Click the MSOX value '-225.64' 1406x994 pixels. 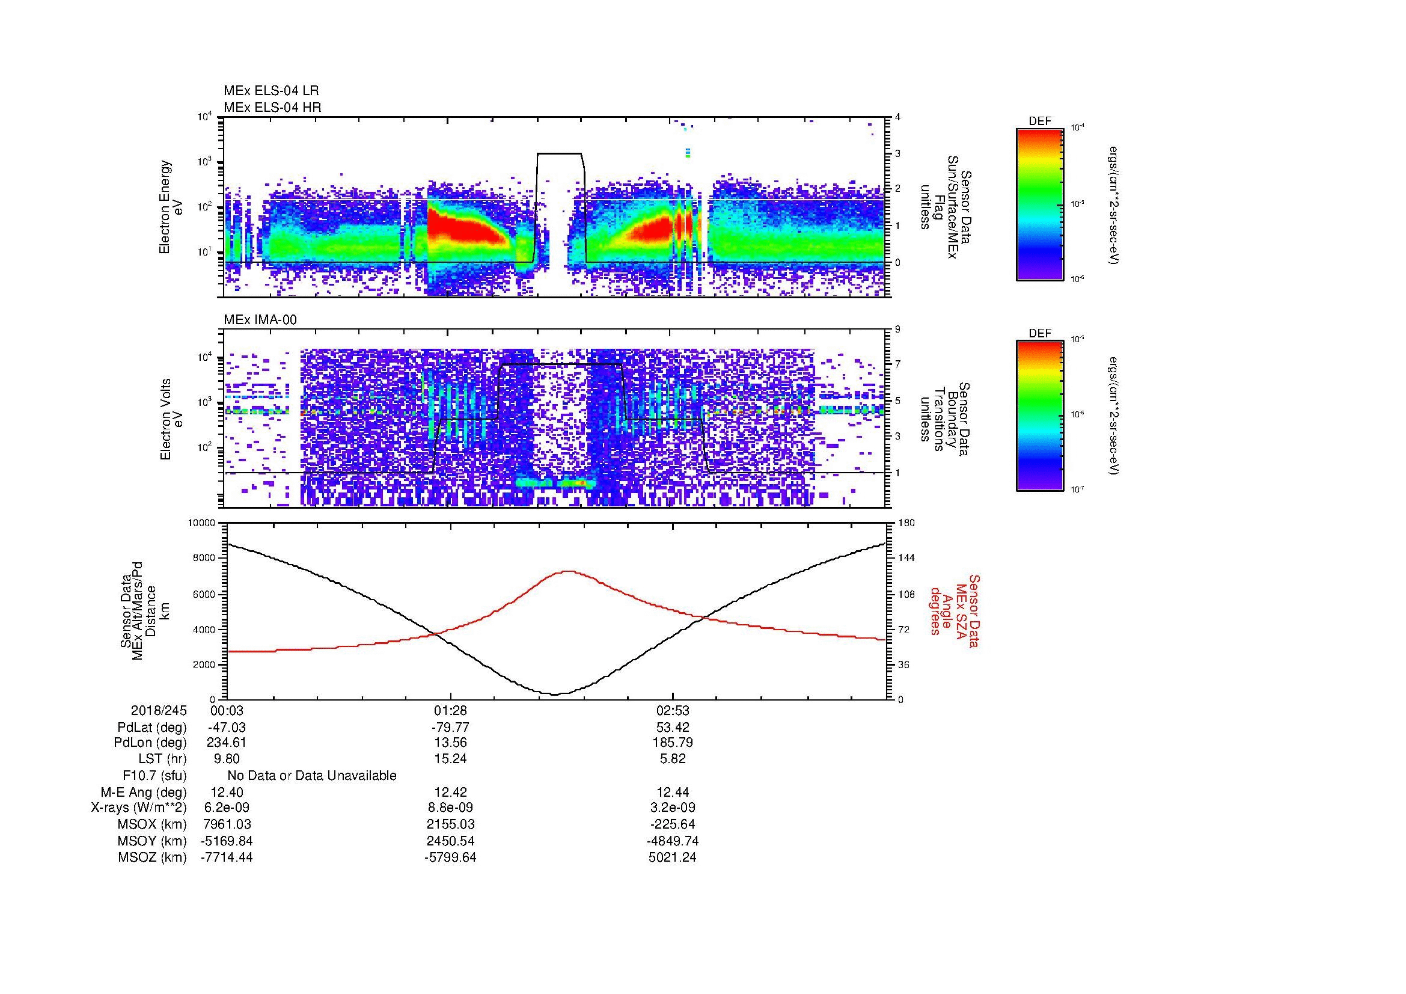(673, 824)
